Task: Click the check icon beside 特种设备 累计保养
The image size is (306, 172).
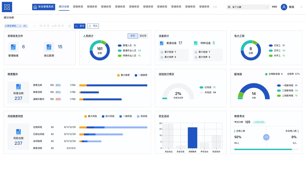Action: 196,57
